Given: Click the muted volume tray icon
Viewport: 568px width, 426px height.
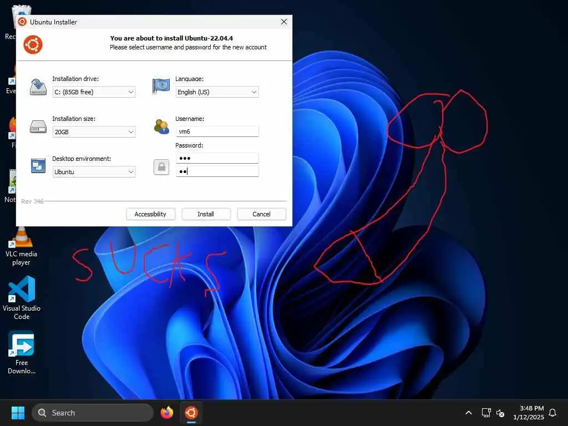Looking at the screenshot, I should [500, 413].
